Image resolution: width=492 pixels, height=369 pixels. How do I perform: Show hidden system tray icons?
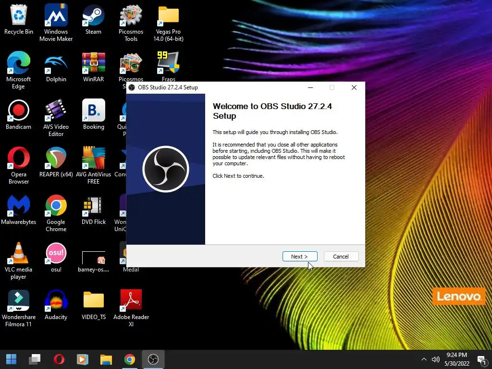[424, 359]
